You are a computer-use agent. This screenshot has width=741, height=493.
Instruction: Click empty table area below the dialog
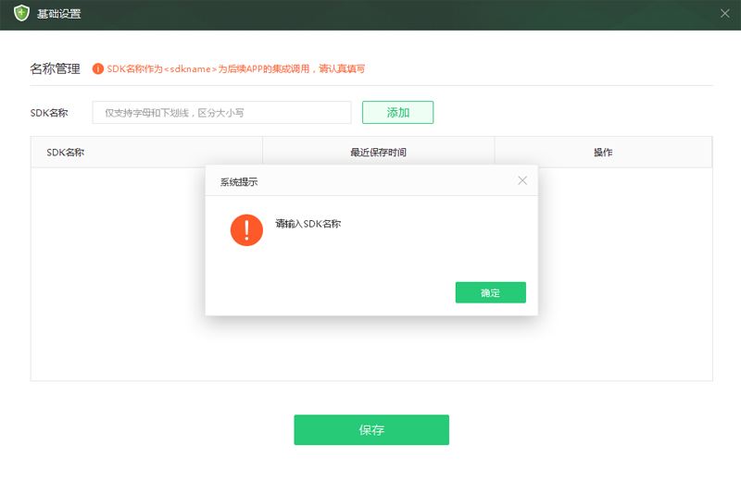point(370,351)
